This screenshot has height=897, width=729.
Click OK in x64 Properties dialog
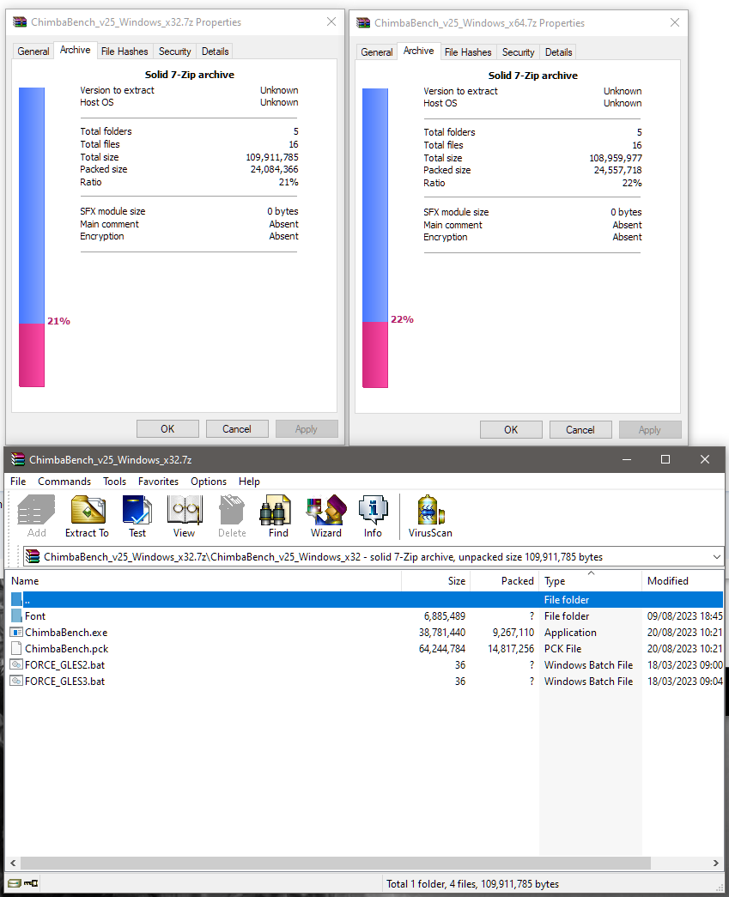coord(511,430)
